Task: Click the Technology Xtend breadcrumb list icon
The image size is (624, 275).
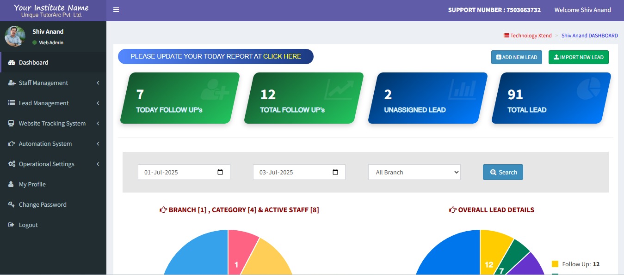Action: click(507, 36)
